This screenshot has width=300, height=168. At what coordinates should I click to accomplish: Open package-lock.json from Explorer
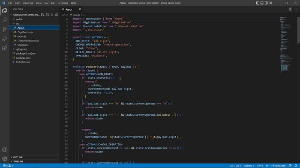point(34,53)
